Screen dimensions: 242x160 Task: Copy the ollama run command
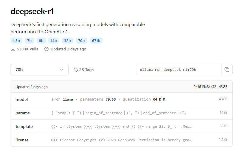[x=227, y=70]
